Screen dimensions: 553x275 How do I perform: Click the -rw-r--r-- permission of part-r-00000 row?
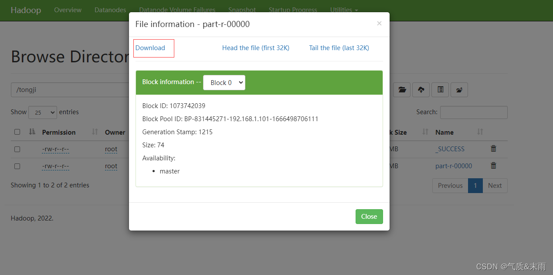(x=56, y=166)
